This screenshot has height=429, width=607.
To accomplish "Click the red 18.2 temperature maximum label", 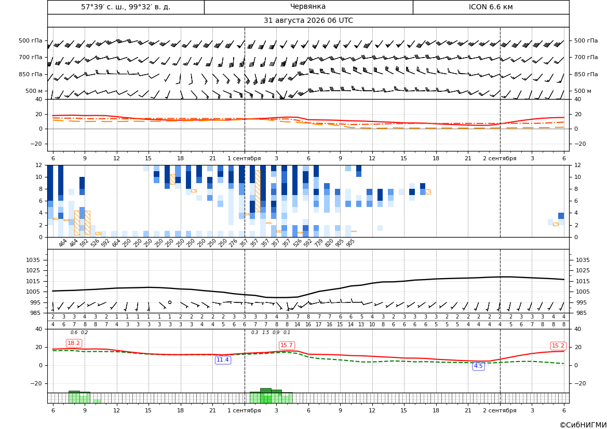I will tap(74, 343).
